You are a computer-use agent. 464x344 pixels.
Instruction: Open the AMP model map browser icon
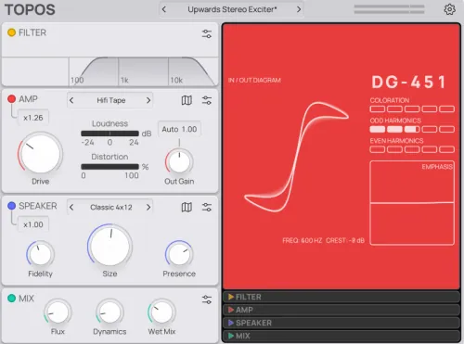tap(187, 100)
